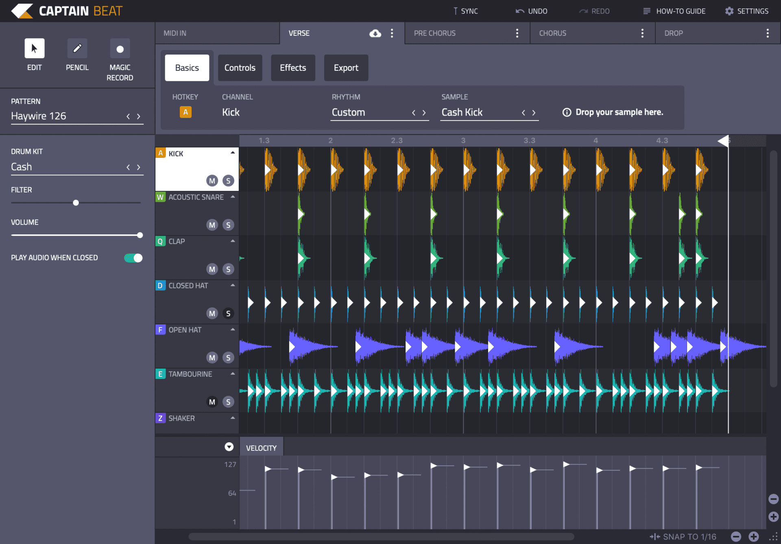Open the Pre Chorus section tab
The image size is (781, 544).
(x=434, y=33)
